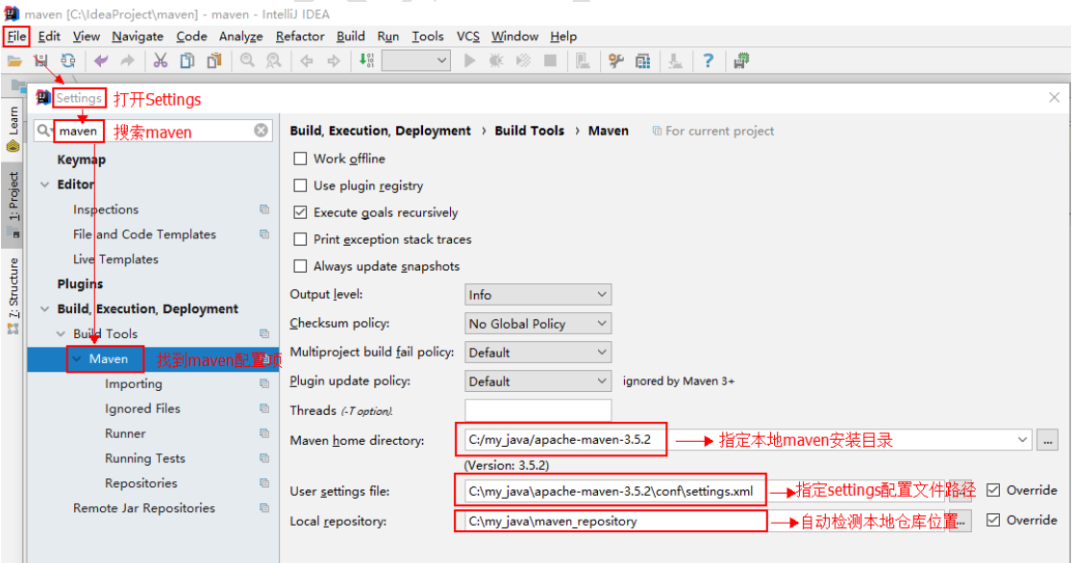Open the run configuration combo box in toolbar
The width and height of the screenshot is (1073, 563).
click(x=415, y=61)
